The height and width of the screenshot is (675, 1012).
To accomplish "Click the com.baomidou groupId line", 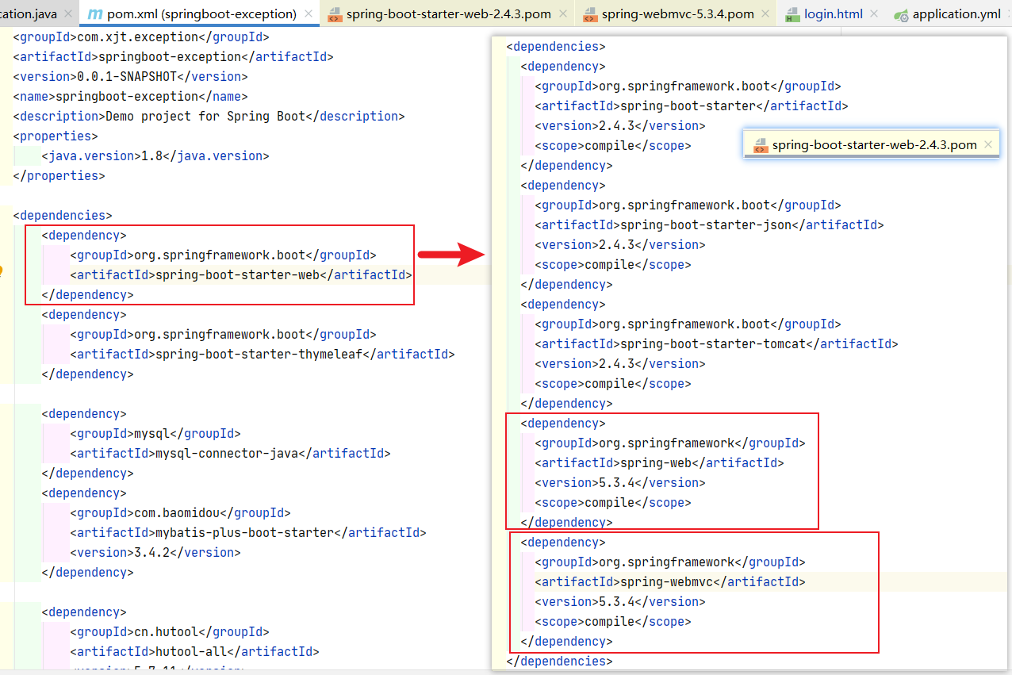I will point(180,513).
